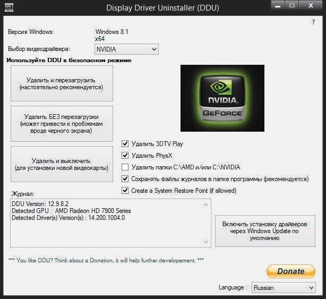Toggle 'Сохранять файлы журналов' checkbox
The image size is (326, 299).
coord(125,179)
